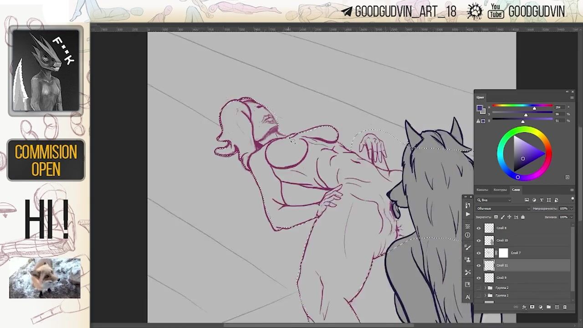Click the hue H slider bar
Screen dimensions: 583x328
click(x=522, y=107)
